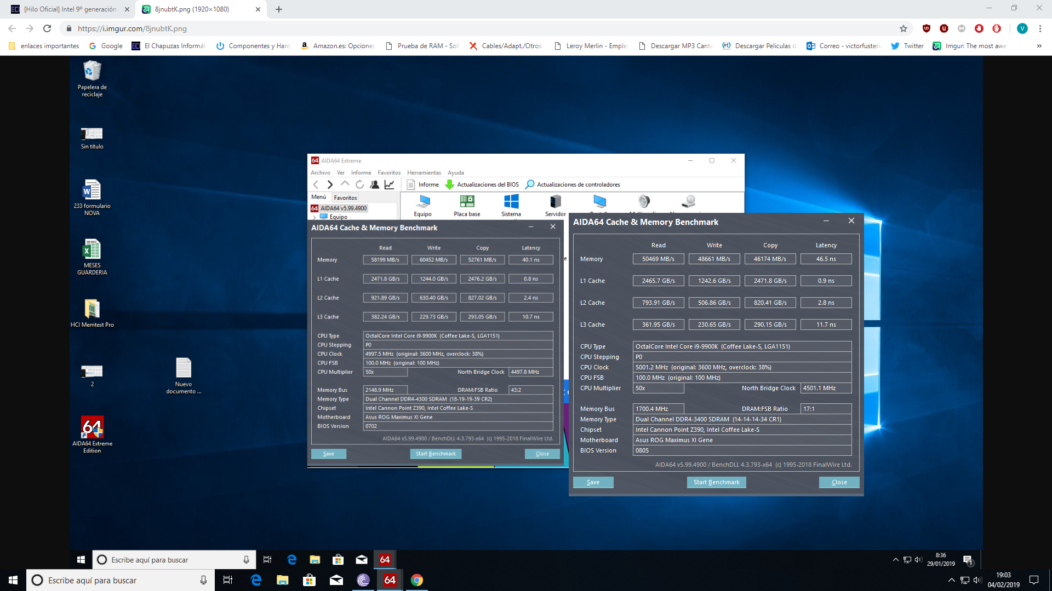Image resolution: width=1052 pixels, height=591 pixels.
Task: Click the Chrome profile avatar icon
Action: (x=1022, y=28)
